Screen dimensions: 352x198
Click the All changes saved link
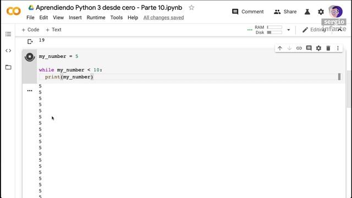(164, 18)
